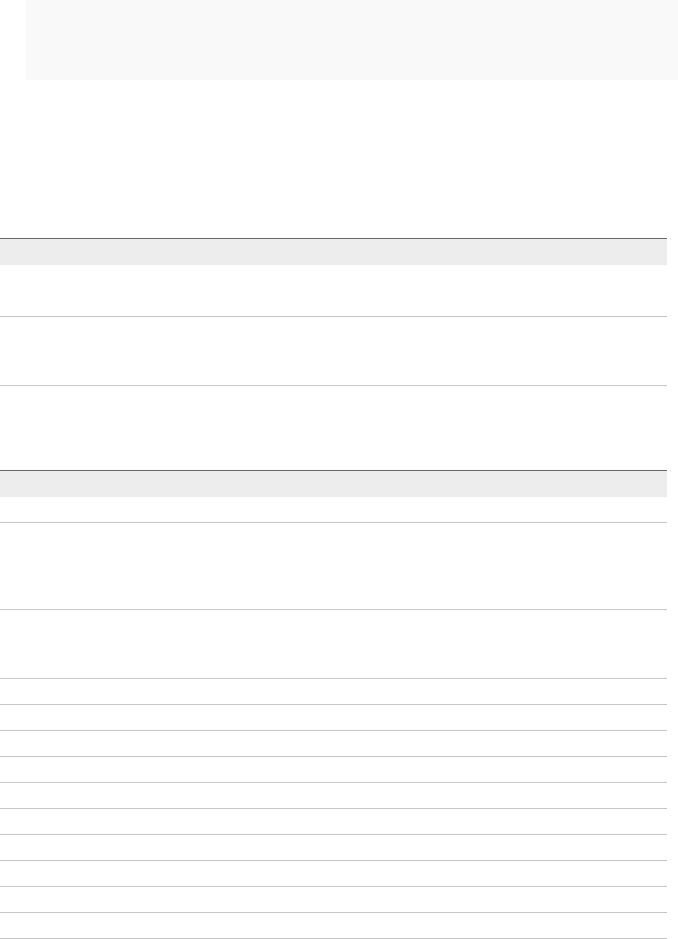The width and height of the screenshot is (678, 939).
Task: Select the last row of the upper table
Action: (333, 373)
